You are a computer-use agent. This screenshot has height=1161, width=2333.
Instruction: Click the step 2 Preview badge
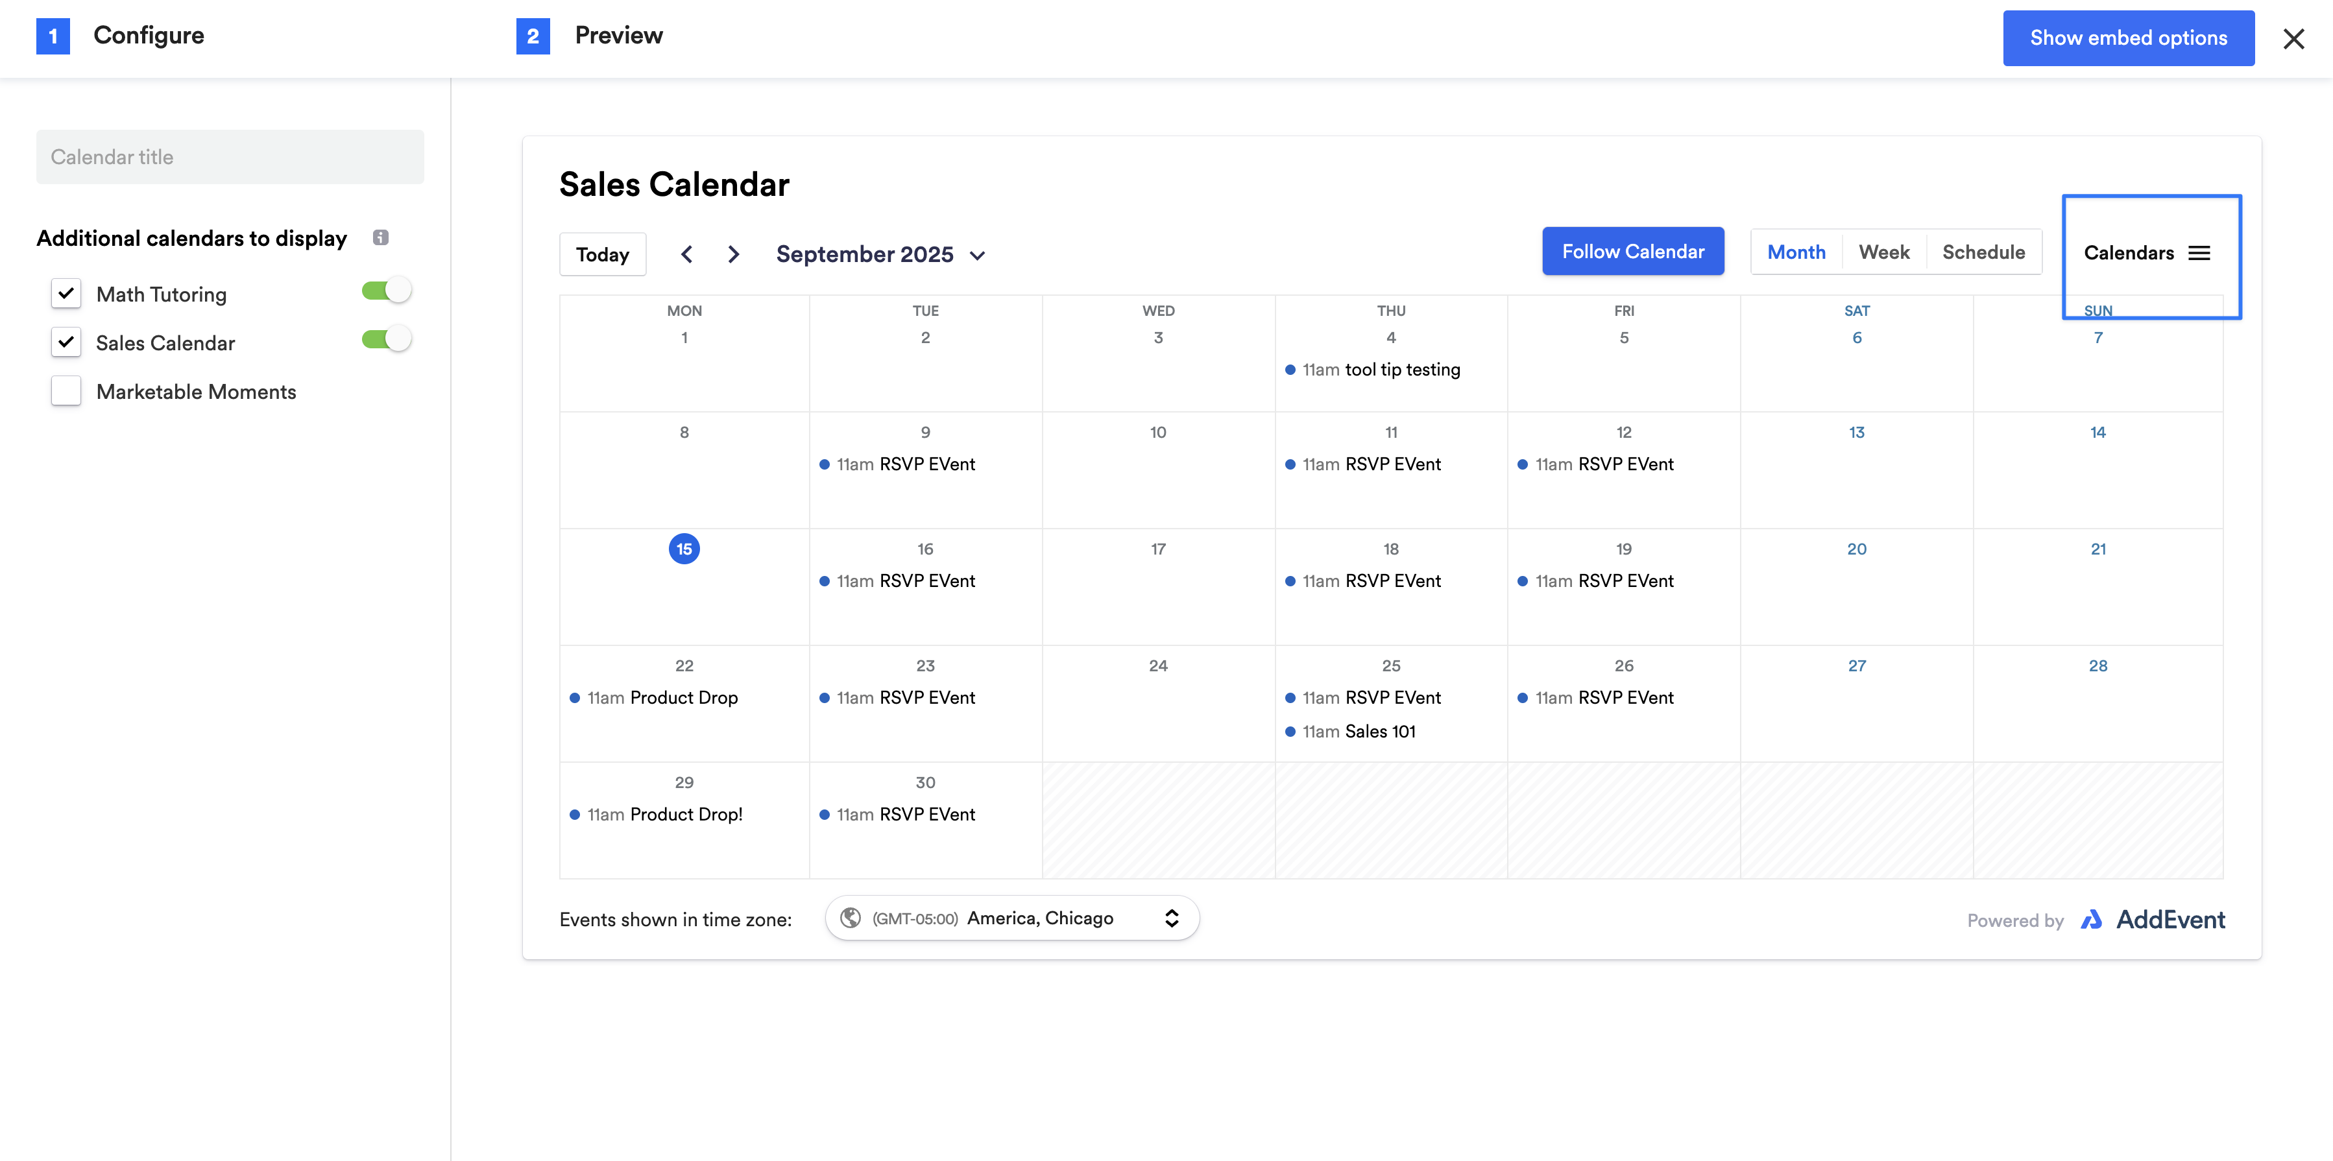533,36
